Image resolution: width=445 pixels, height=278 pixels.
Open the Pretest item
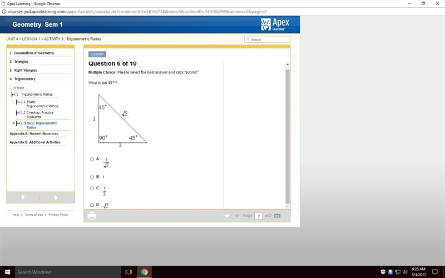pos(19,88)
